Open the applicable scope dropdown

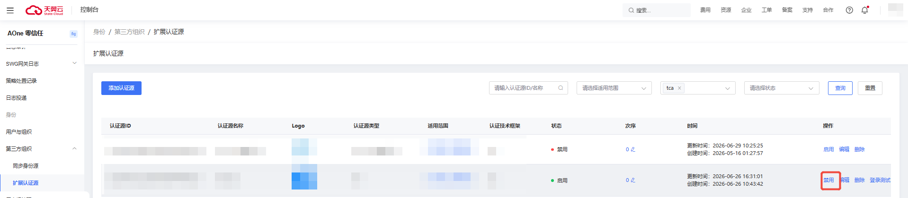point(614,88)
